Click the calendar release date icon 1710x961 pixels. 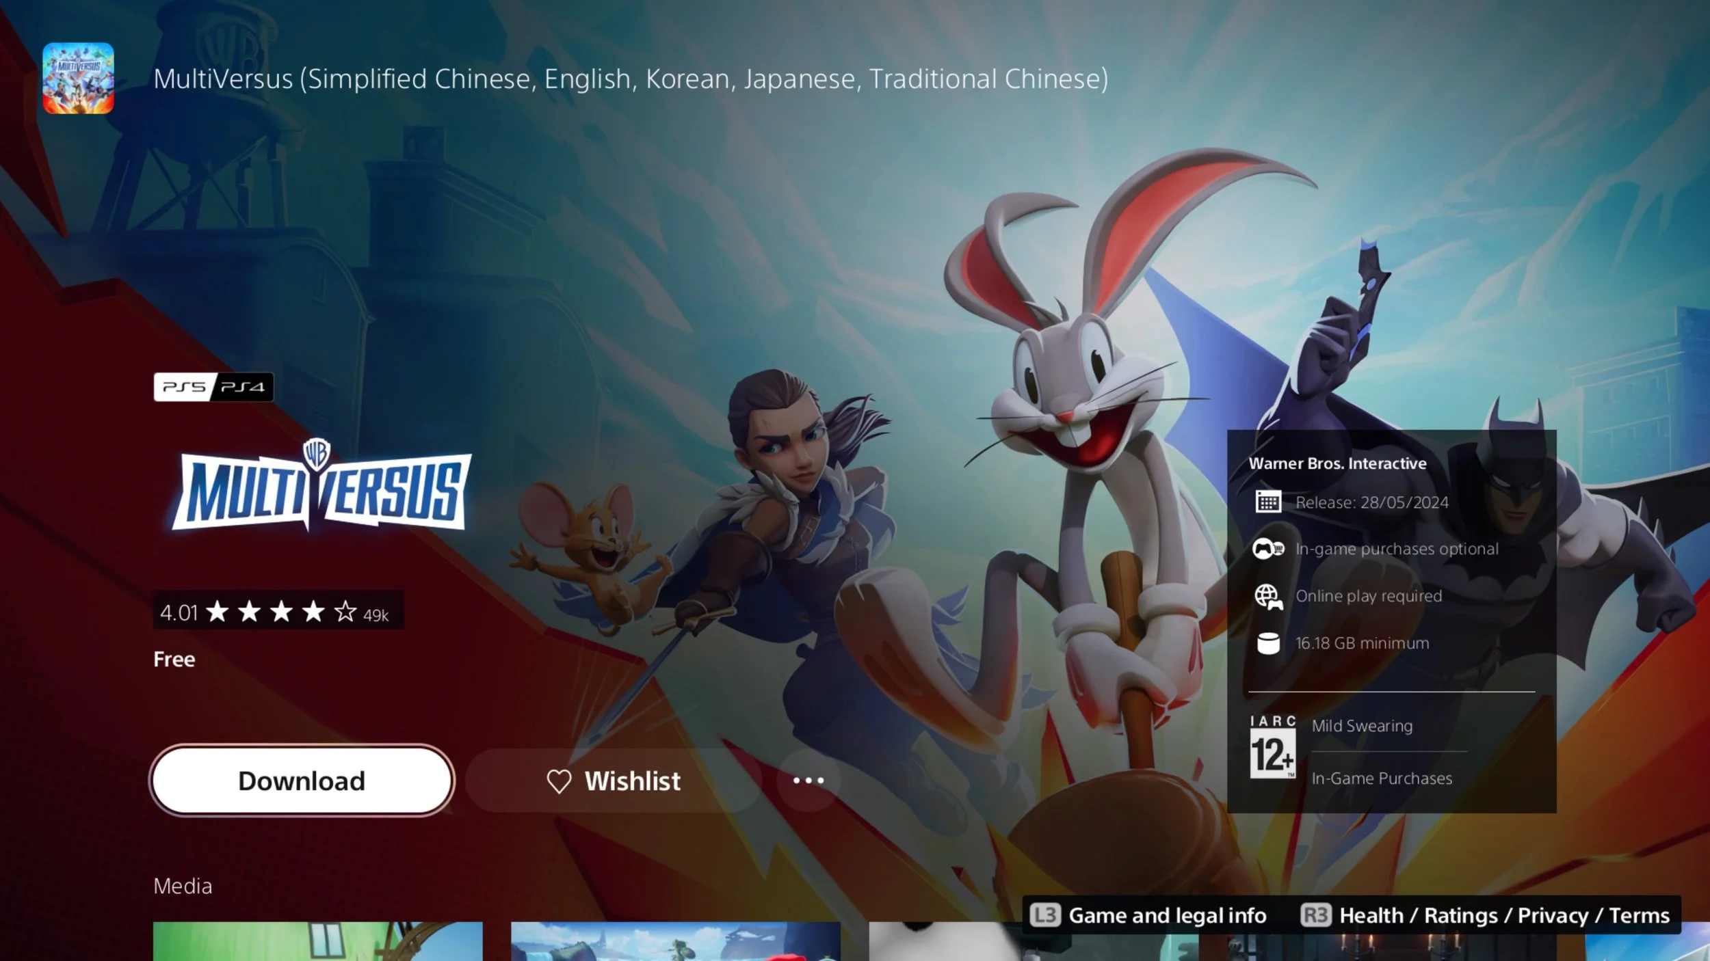(1267, 502)
